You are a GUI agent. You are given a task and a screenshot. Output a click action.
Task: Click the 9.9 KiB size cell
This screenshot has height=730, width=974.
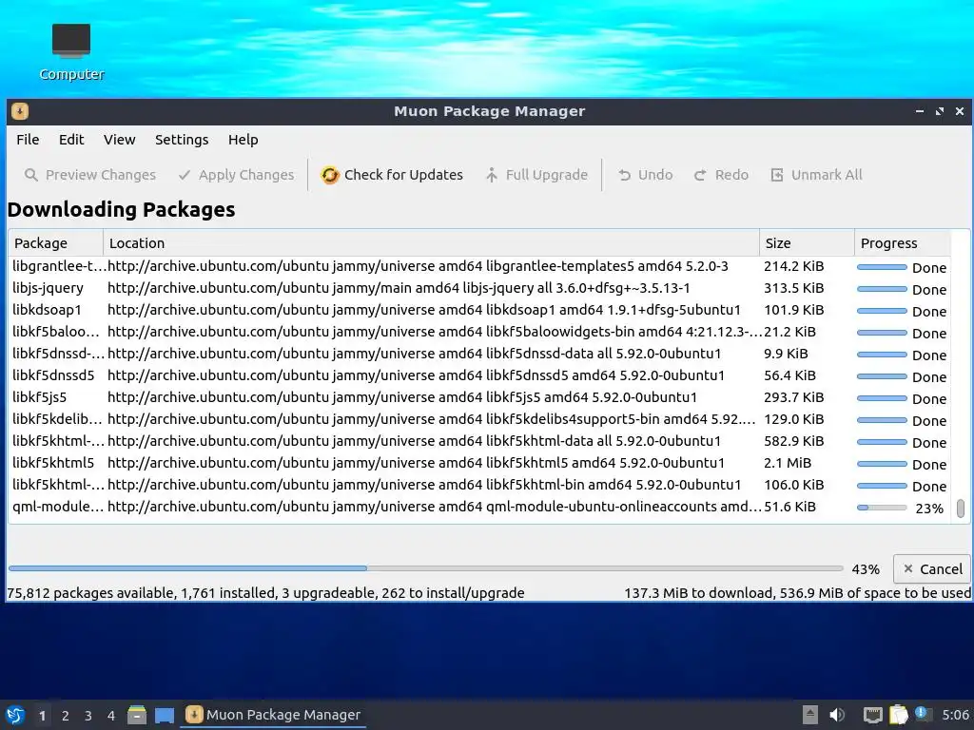point(786,354)
